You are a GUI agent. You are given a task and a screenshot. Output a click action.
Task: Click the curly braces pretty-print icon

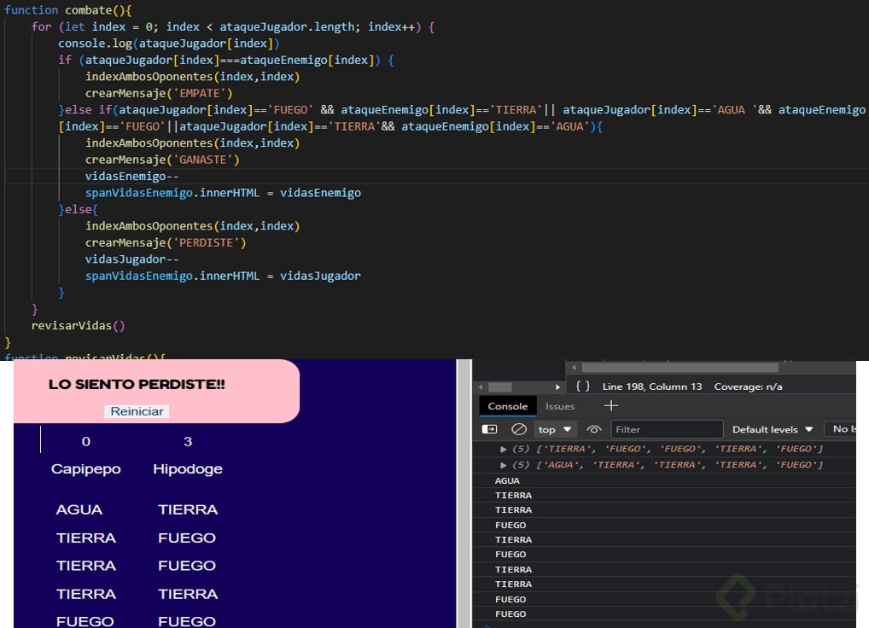[x=582, y=386]
